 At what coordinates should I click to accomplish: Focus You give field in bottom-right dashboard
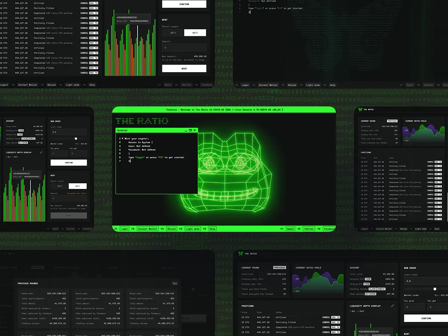pyautogui.click(x=415, y=308)
